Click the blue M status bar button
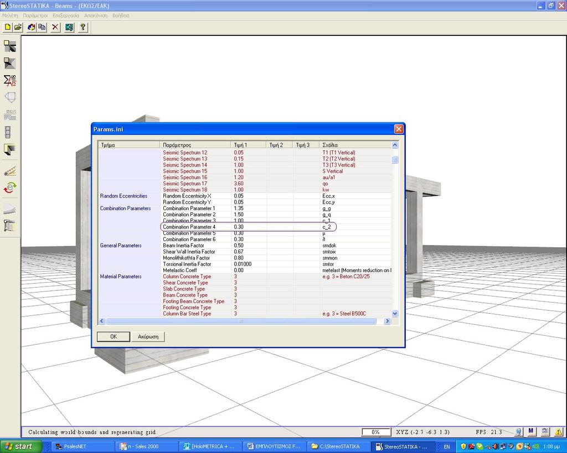This screenshot has width=567, height=453. (531, 431)
